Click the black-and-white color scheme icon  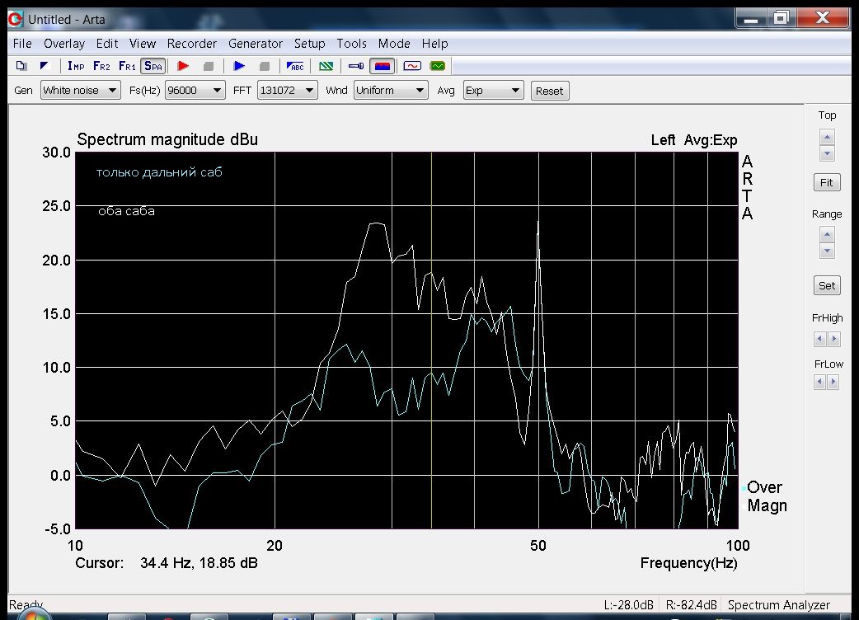(x=45, y=66)
